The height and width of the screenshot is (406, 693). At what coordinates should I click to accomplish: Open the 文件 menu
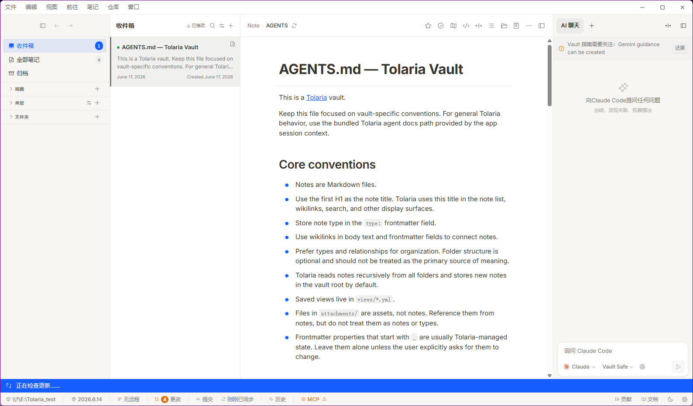(x=11, y=7)
